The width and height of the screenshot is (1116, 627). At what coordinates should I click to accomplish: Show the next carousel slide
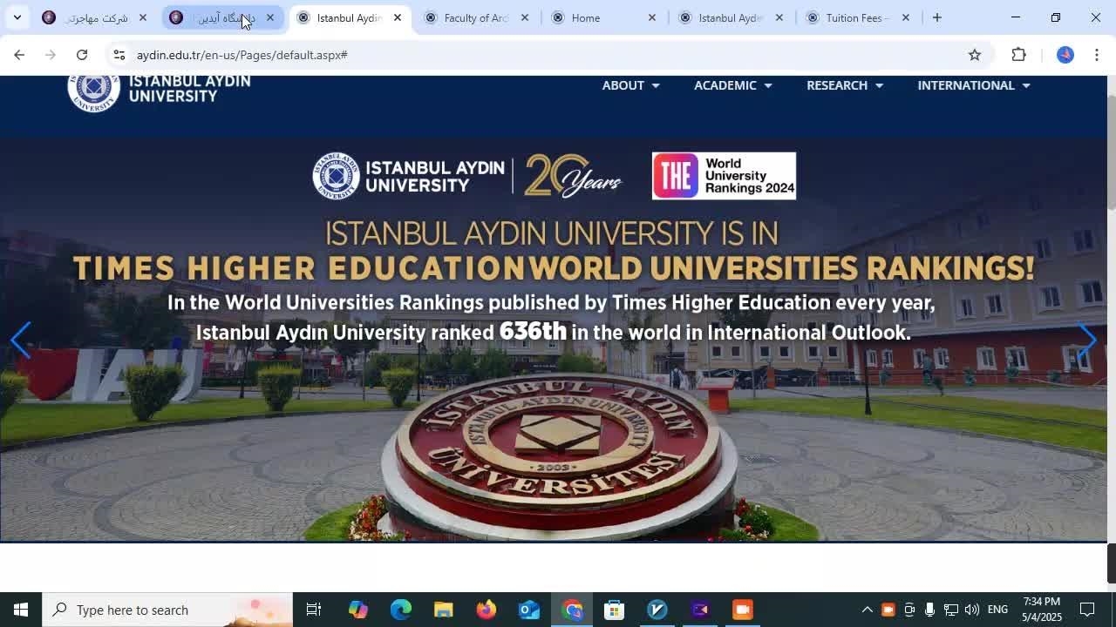tap(1085, 340)
